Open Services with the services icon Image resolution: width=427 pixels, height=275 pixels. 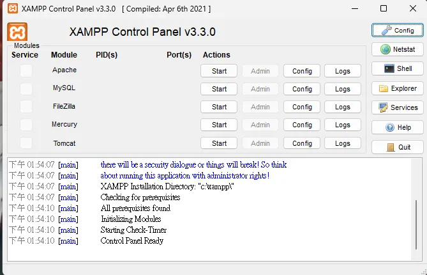[x=384, y=107]
